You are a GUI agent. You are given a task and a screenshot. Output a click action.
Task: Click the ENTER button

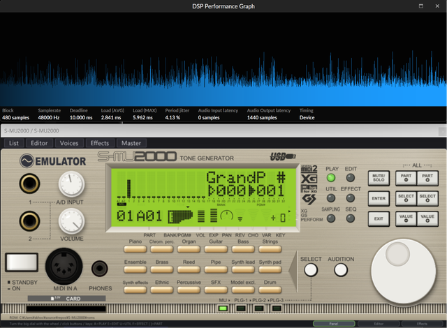379,198
